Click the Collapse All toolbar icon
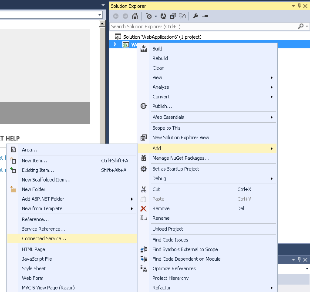Screen dimensions: 310x292 (173, 17)
